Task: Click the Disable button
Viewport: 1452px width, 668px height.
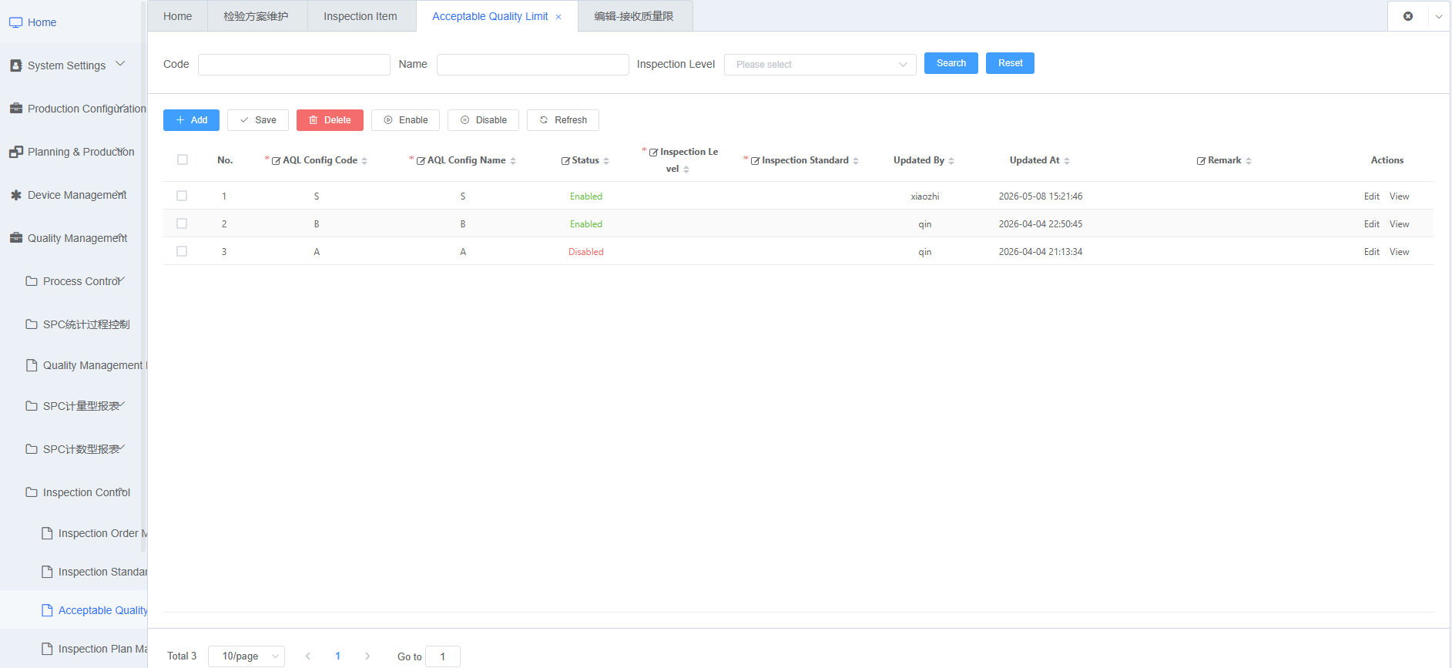Action: 484,120
